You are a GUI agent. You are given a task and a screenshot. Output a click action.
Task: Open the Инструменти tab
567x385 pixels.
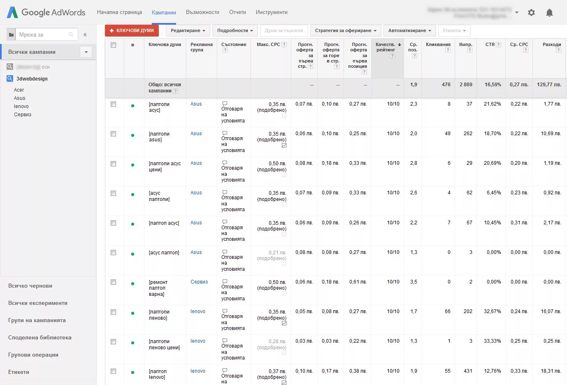click(272, 12)
